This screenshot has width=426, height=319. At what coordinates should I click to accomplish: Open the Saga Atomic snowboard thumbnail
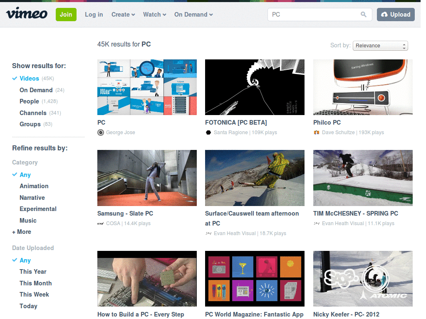[x=363, y=279]
